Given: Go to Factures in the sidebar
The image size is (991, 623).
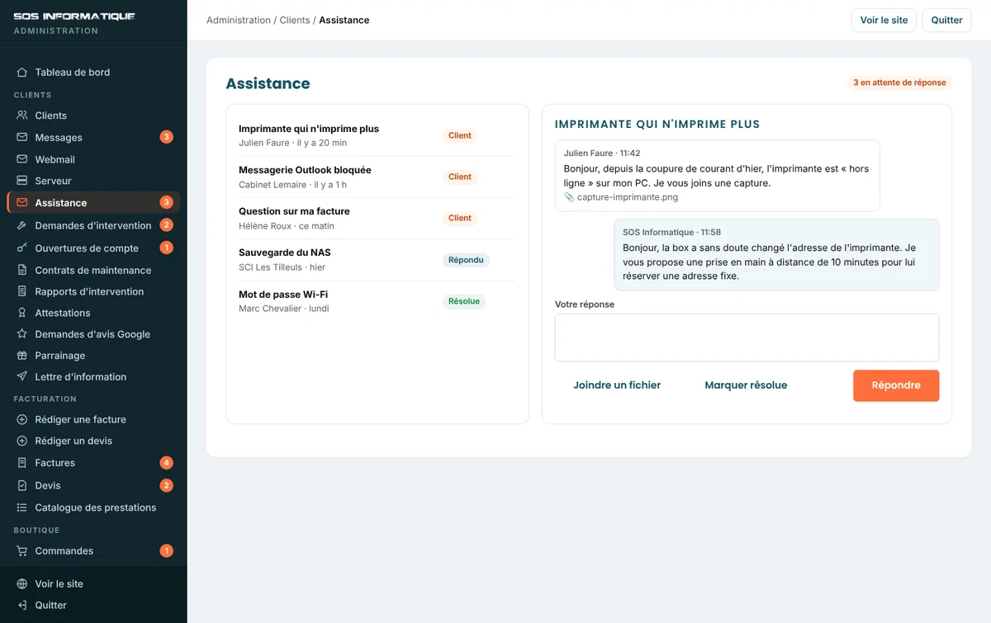Looking at the screenshot, I should (x=93, y=463).
